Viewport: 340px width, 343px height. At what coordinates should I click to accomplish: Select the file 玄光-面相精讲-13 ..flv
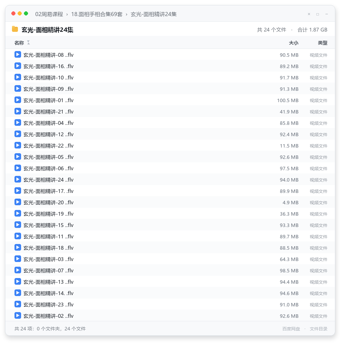click(x=170, y=282)
